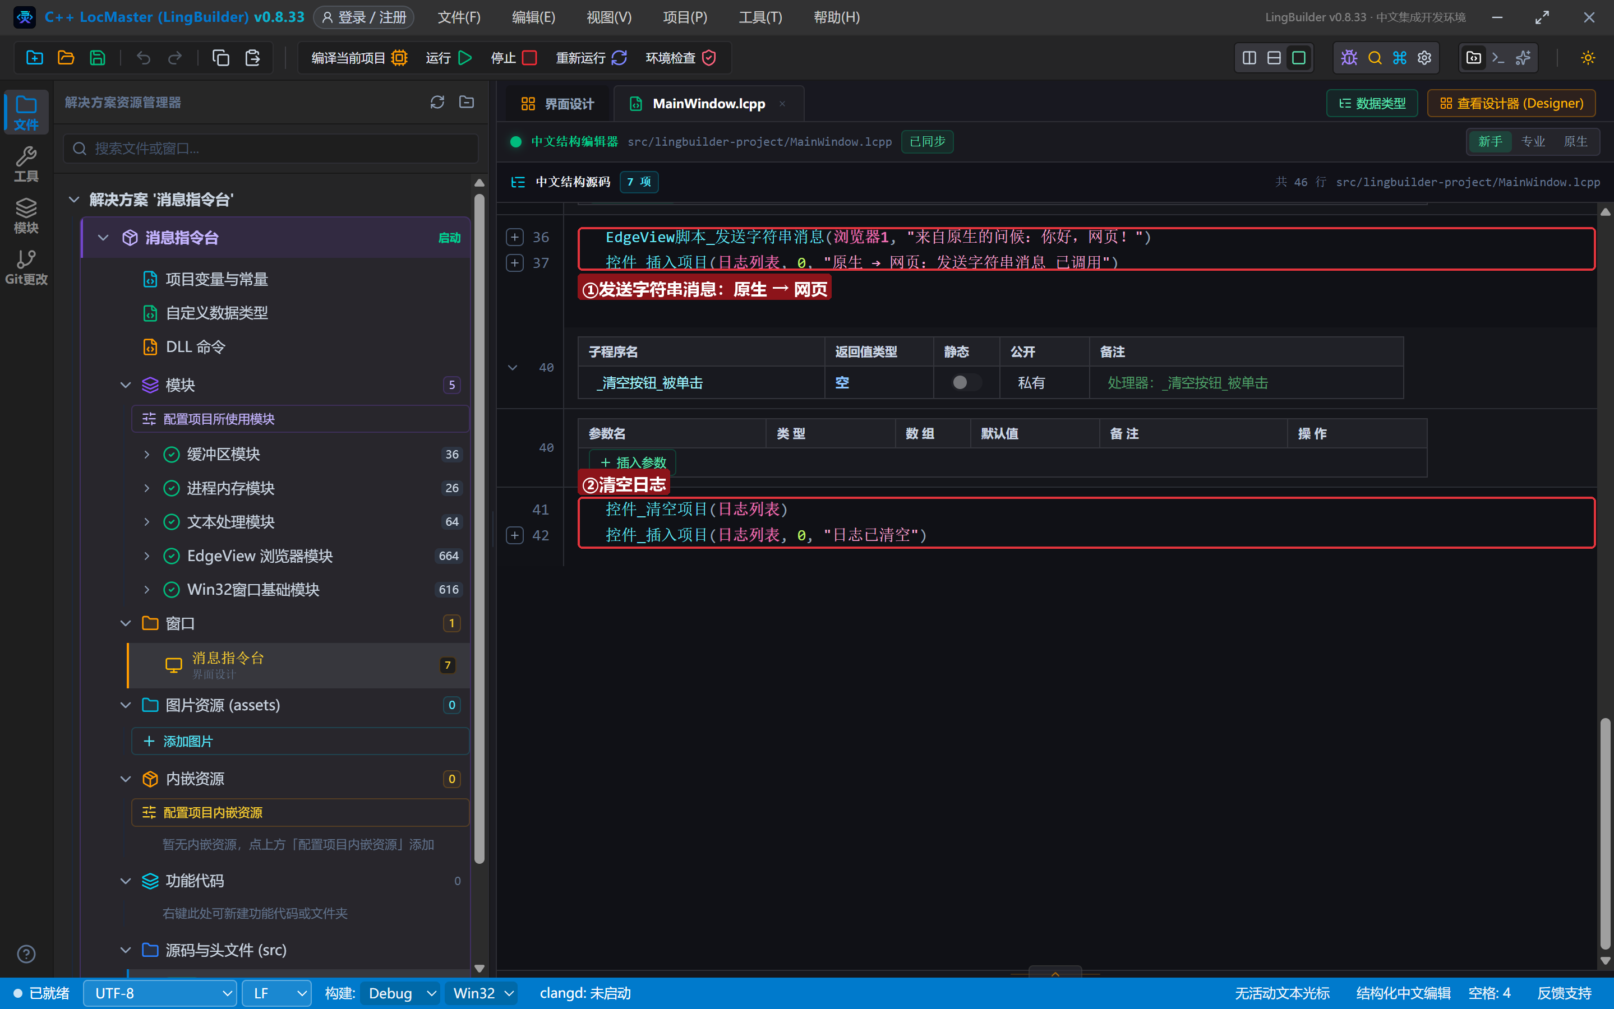This screenshot has width=1614, height=1009.
Task: Click the help question mark icon
Action: (26, 954)
